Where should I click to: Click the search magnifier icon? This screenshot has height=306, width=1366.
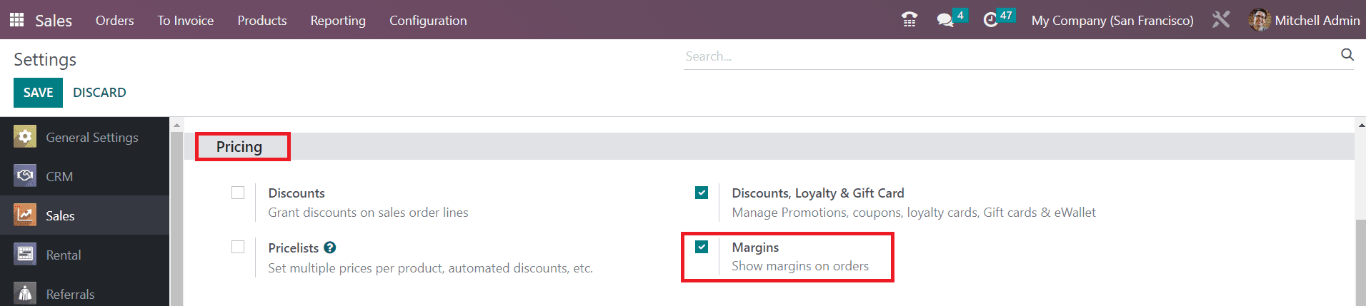pos(1347,55)
